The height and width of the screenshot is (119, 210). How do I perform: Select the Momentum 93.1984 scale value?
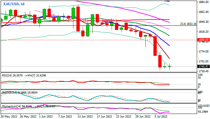tap(203, 112)
